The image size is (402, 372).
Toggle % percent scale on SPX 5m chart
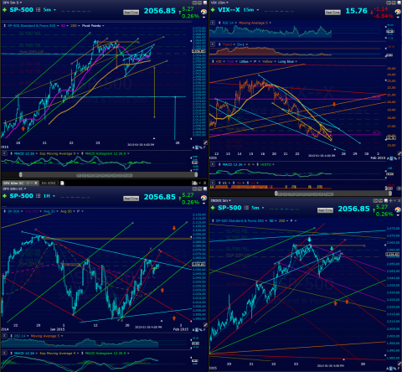tap(200, 147)
